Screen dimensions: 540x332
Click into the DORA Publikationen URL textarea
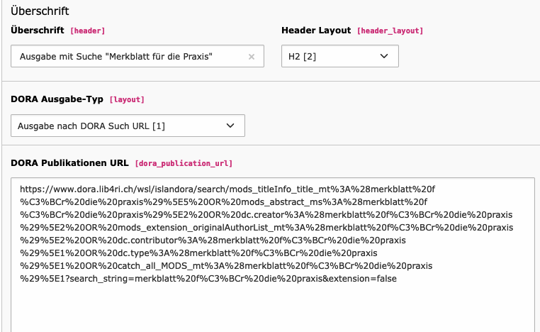[272, 255]
